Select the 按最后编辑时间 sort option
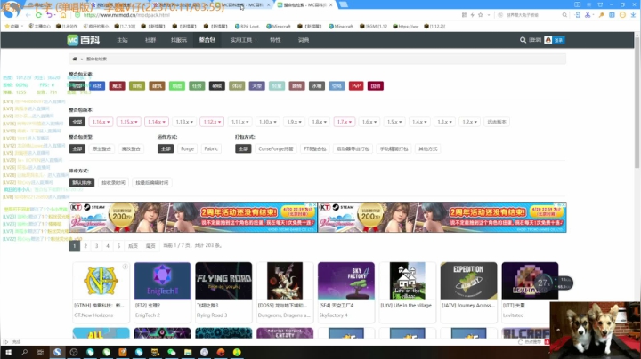 pyautogui.click(x=151, y=183)
